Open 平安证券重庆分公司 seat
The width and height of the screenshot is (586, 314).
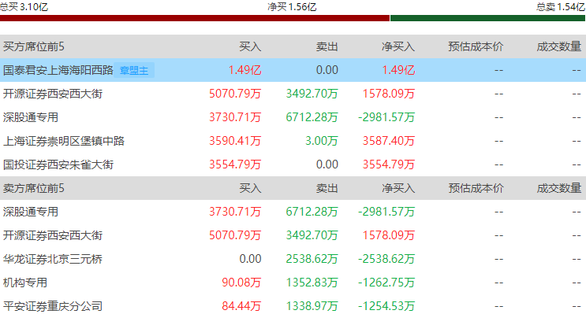coord(53,306)
